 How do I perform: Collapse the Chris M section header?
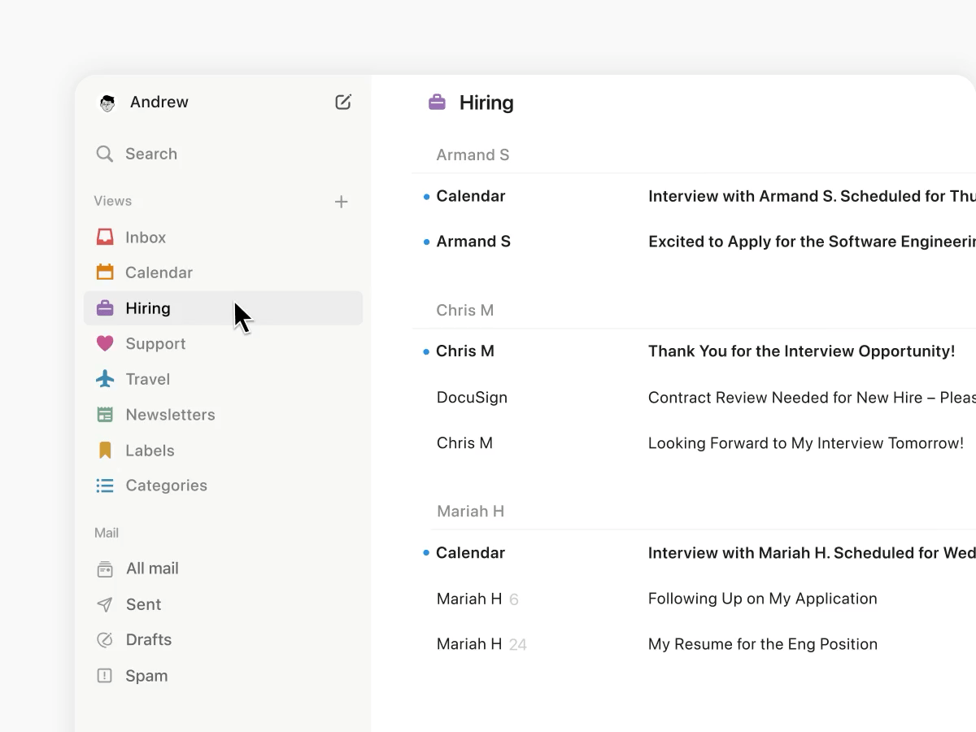[465, 310]
